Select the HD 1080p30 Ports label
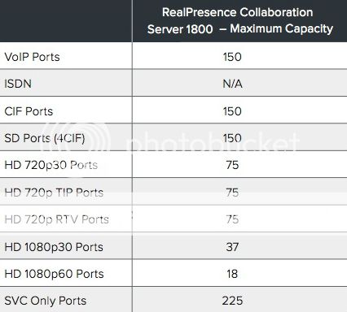347x312 pixels. [x=54, y=247]
